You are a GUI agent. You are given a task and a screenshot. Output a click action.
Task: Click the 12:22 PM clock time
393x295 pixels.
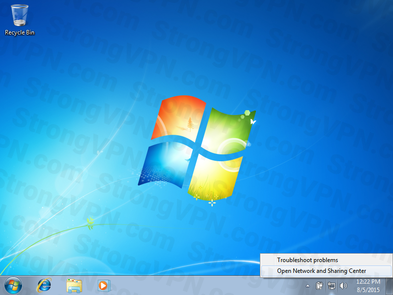pyautogui.click(x=368, y=282)
